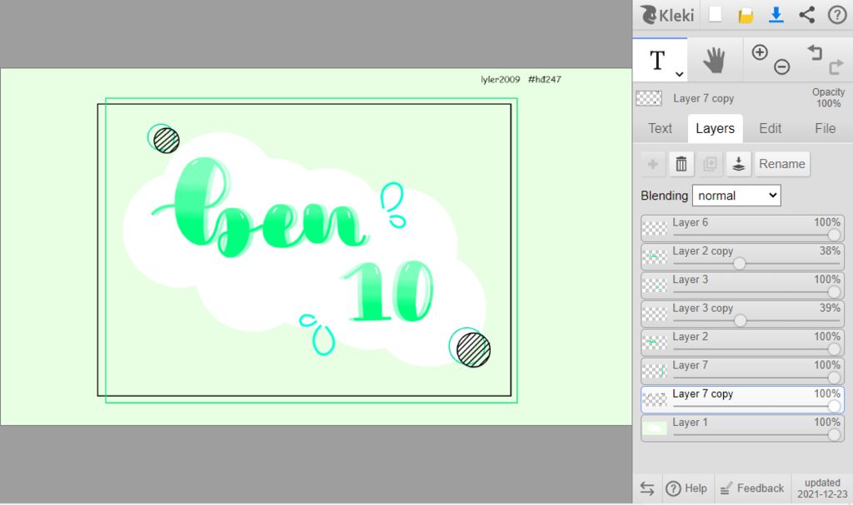Click the "#hd247" text on canvas

tap(545, 79)
